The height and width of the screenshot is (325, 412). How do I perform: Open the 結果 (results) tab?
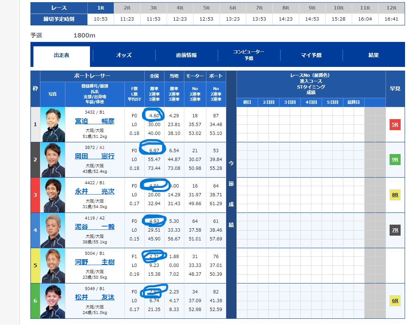coord(373,54)
